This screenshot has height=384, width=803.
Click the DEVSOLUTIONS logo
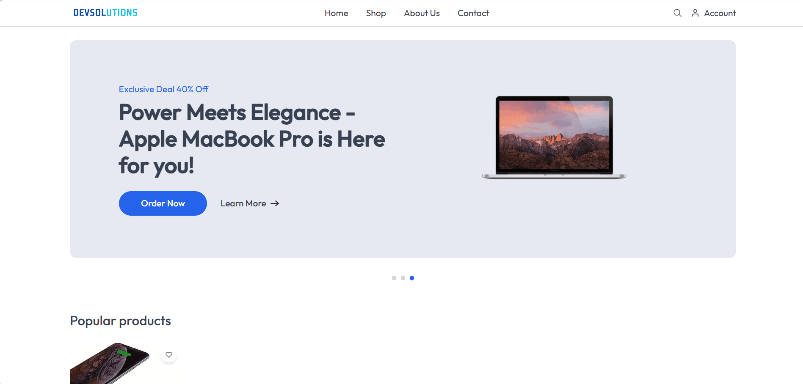point(105,13)
